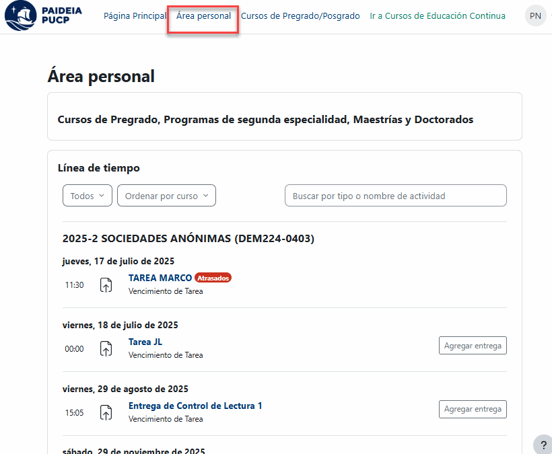Click the Control de Lectura assignment icon

tap(106, 413)
